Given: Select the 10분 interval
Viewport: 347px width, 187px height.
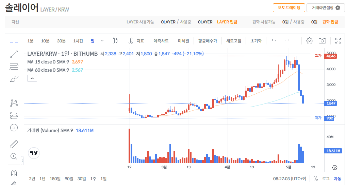Looking at the screenshot, I should [45, 41].
